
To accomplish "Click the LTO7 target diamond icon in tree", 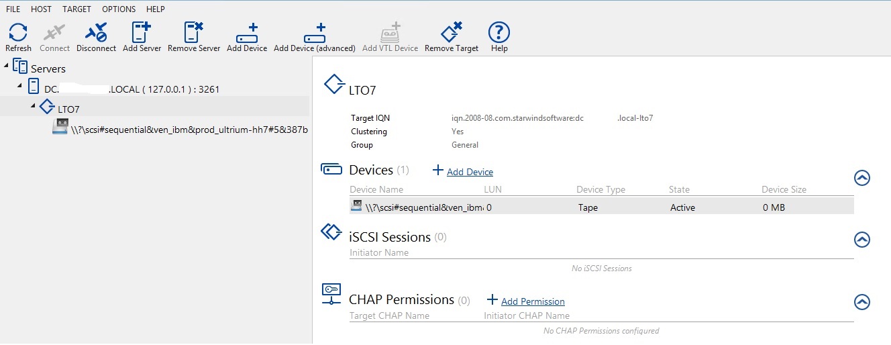I will coord(47,107).
